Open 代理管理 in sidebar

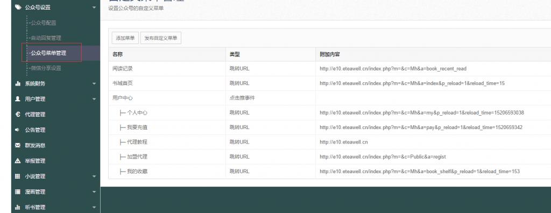coord(35,114)
